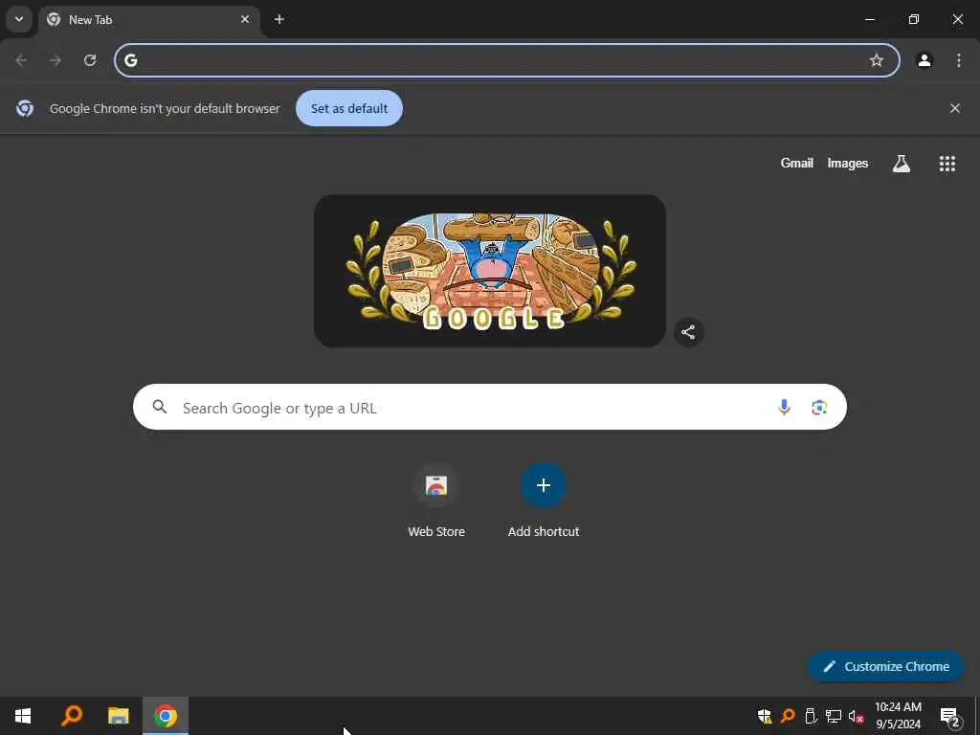Open the tab search dropdown arrow
This screenshot has height=735, width=980.
pos(19,19)
